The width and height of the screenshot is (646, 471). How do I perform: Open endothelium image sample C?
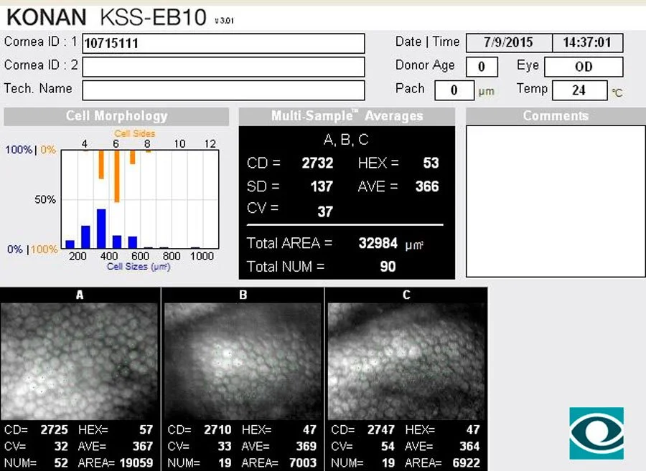406,361
